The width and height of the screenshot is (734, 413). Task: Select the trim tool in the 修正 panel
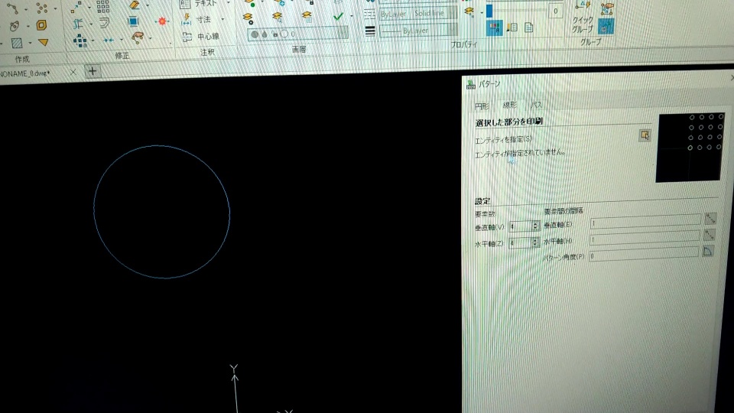coord(78,24)
